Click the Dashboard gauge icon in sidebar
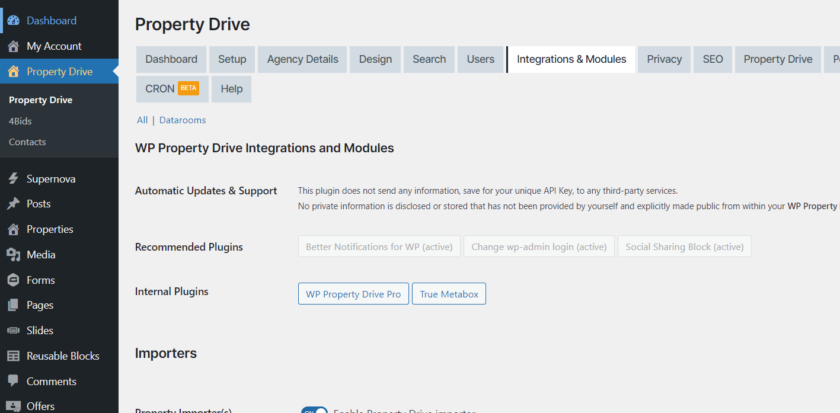Image resolution: width=840 pixels, height=413 pixels. tap(13, 21)
